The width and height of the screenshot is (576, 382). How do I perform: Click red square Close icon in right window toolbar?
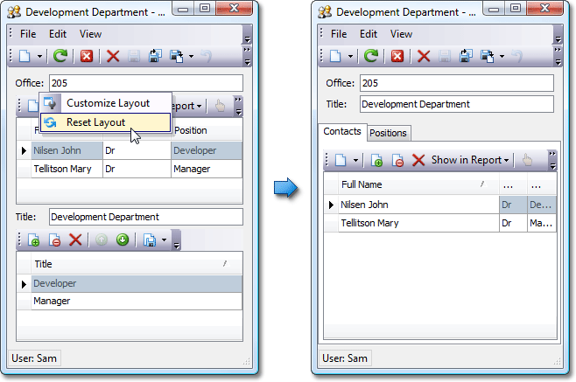[397, 56]
